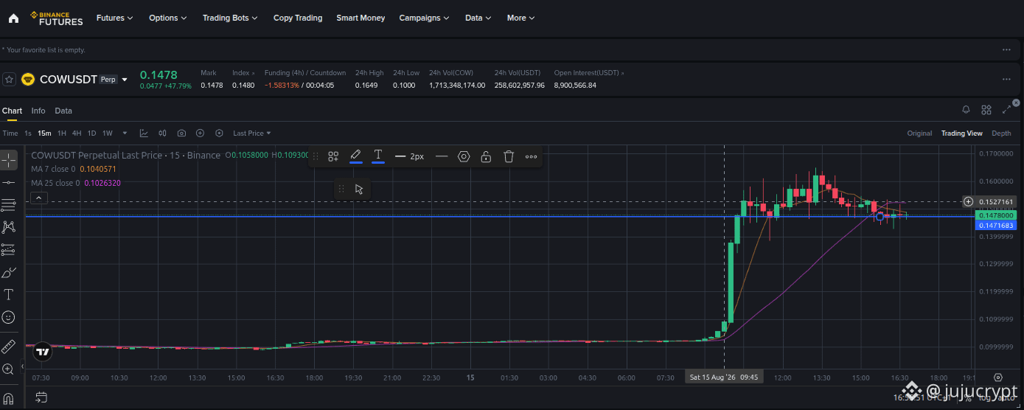This screenshot has width=1024, height=410.
Task: Expand the Data menu in the header
Action: click(x=478, y=18)
